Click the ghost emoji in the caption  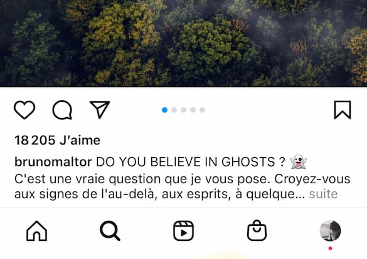coord(298,161)
